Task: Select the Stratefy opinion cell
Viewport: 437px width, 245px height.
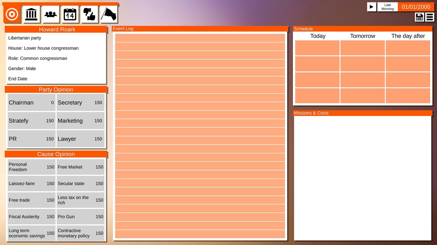Action: (x=31, y=120)
